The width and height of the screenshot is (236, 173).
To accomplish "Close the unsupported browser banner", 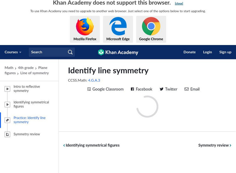I will [x=179, y=4].
